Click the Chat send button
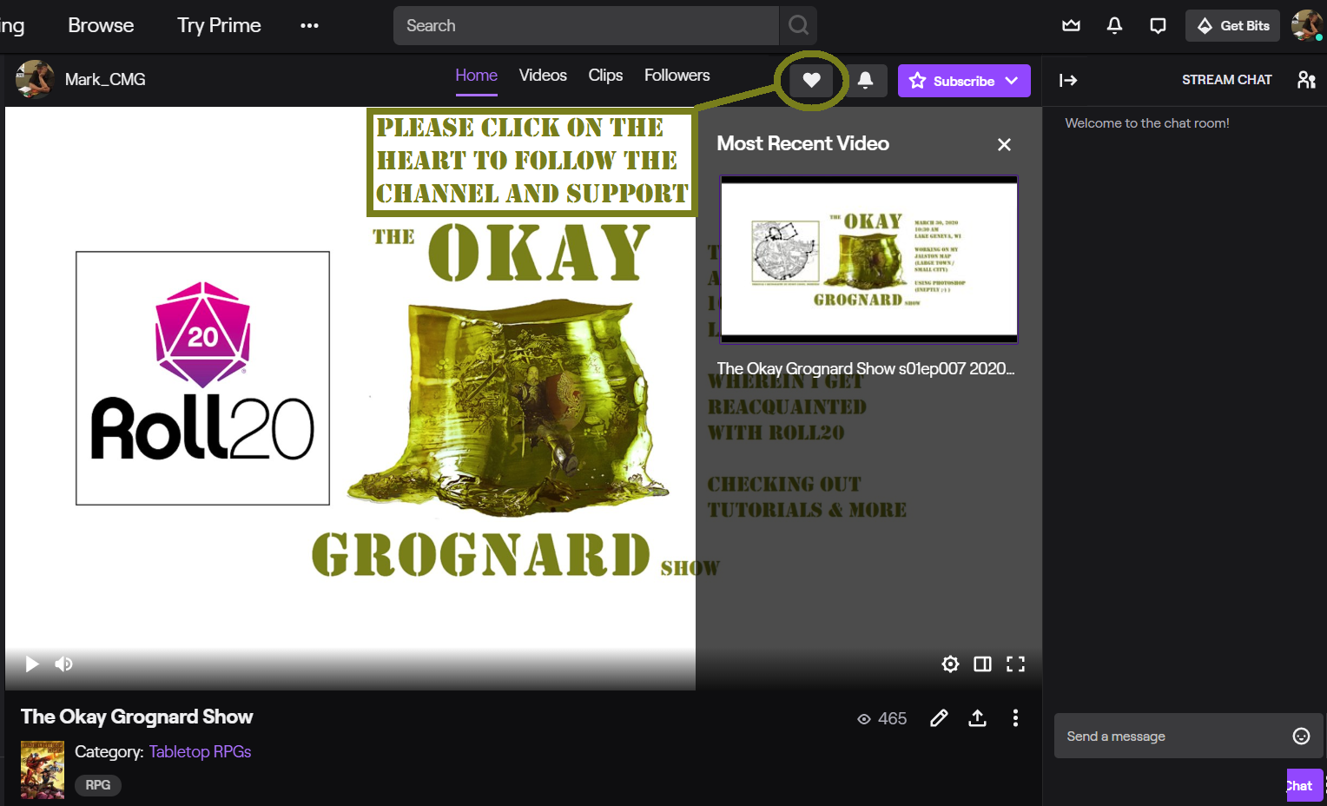This screenshot has height=806, width=1327. coord(1304,785)
